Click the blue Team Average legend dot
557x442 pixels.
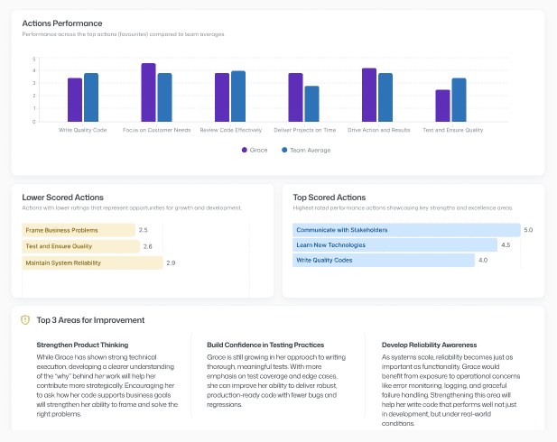pos(284,150)
